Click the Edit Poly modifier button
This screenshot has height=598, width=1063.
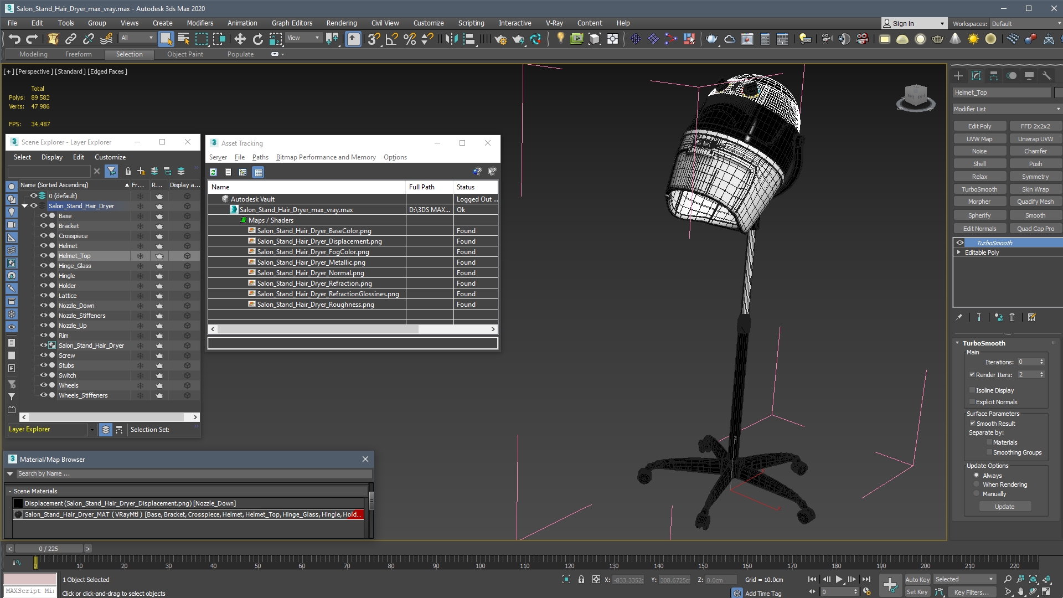[x=979, y=126]
